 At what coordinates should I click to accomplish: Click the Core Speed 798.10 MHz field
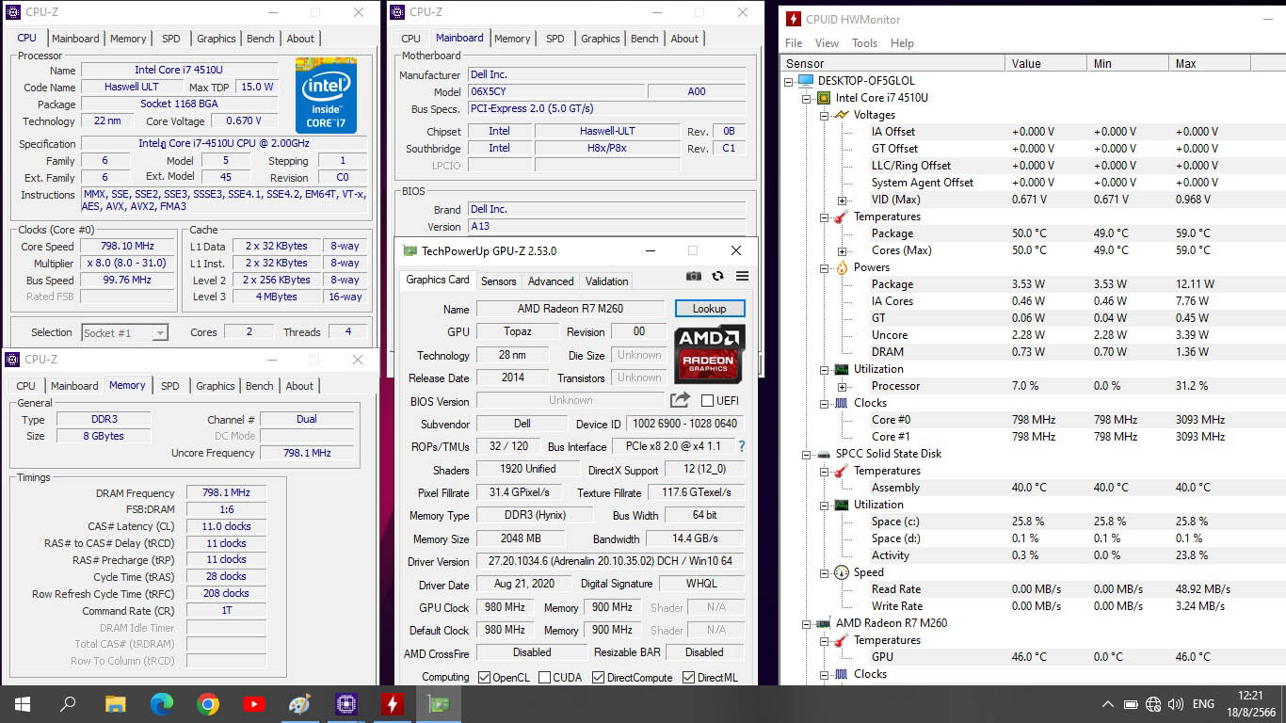click(127, 247)
